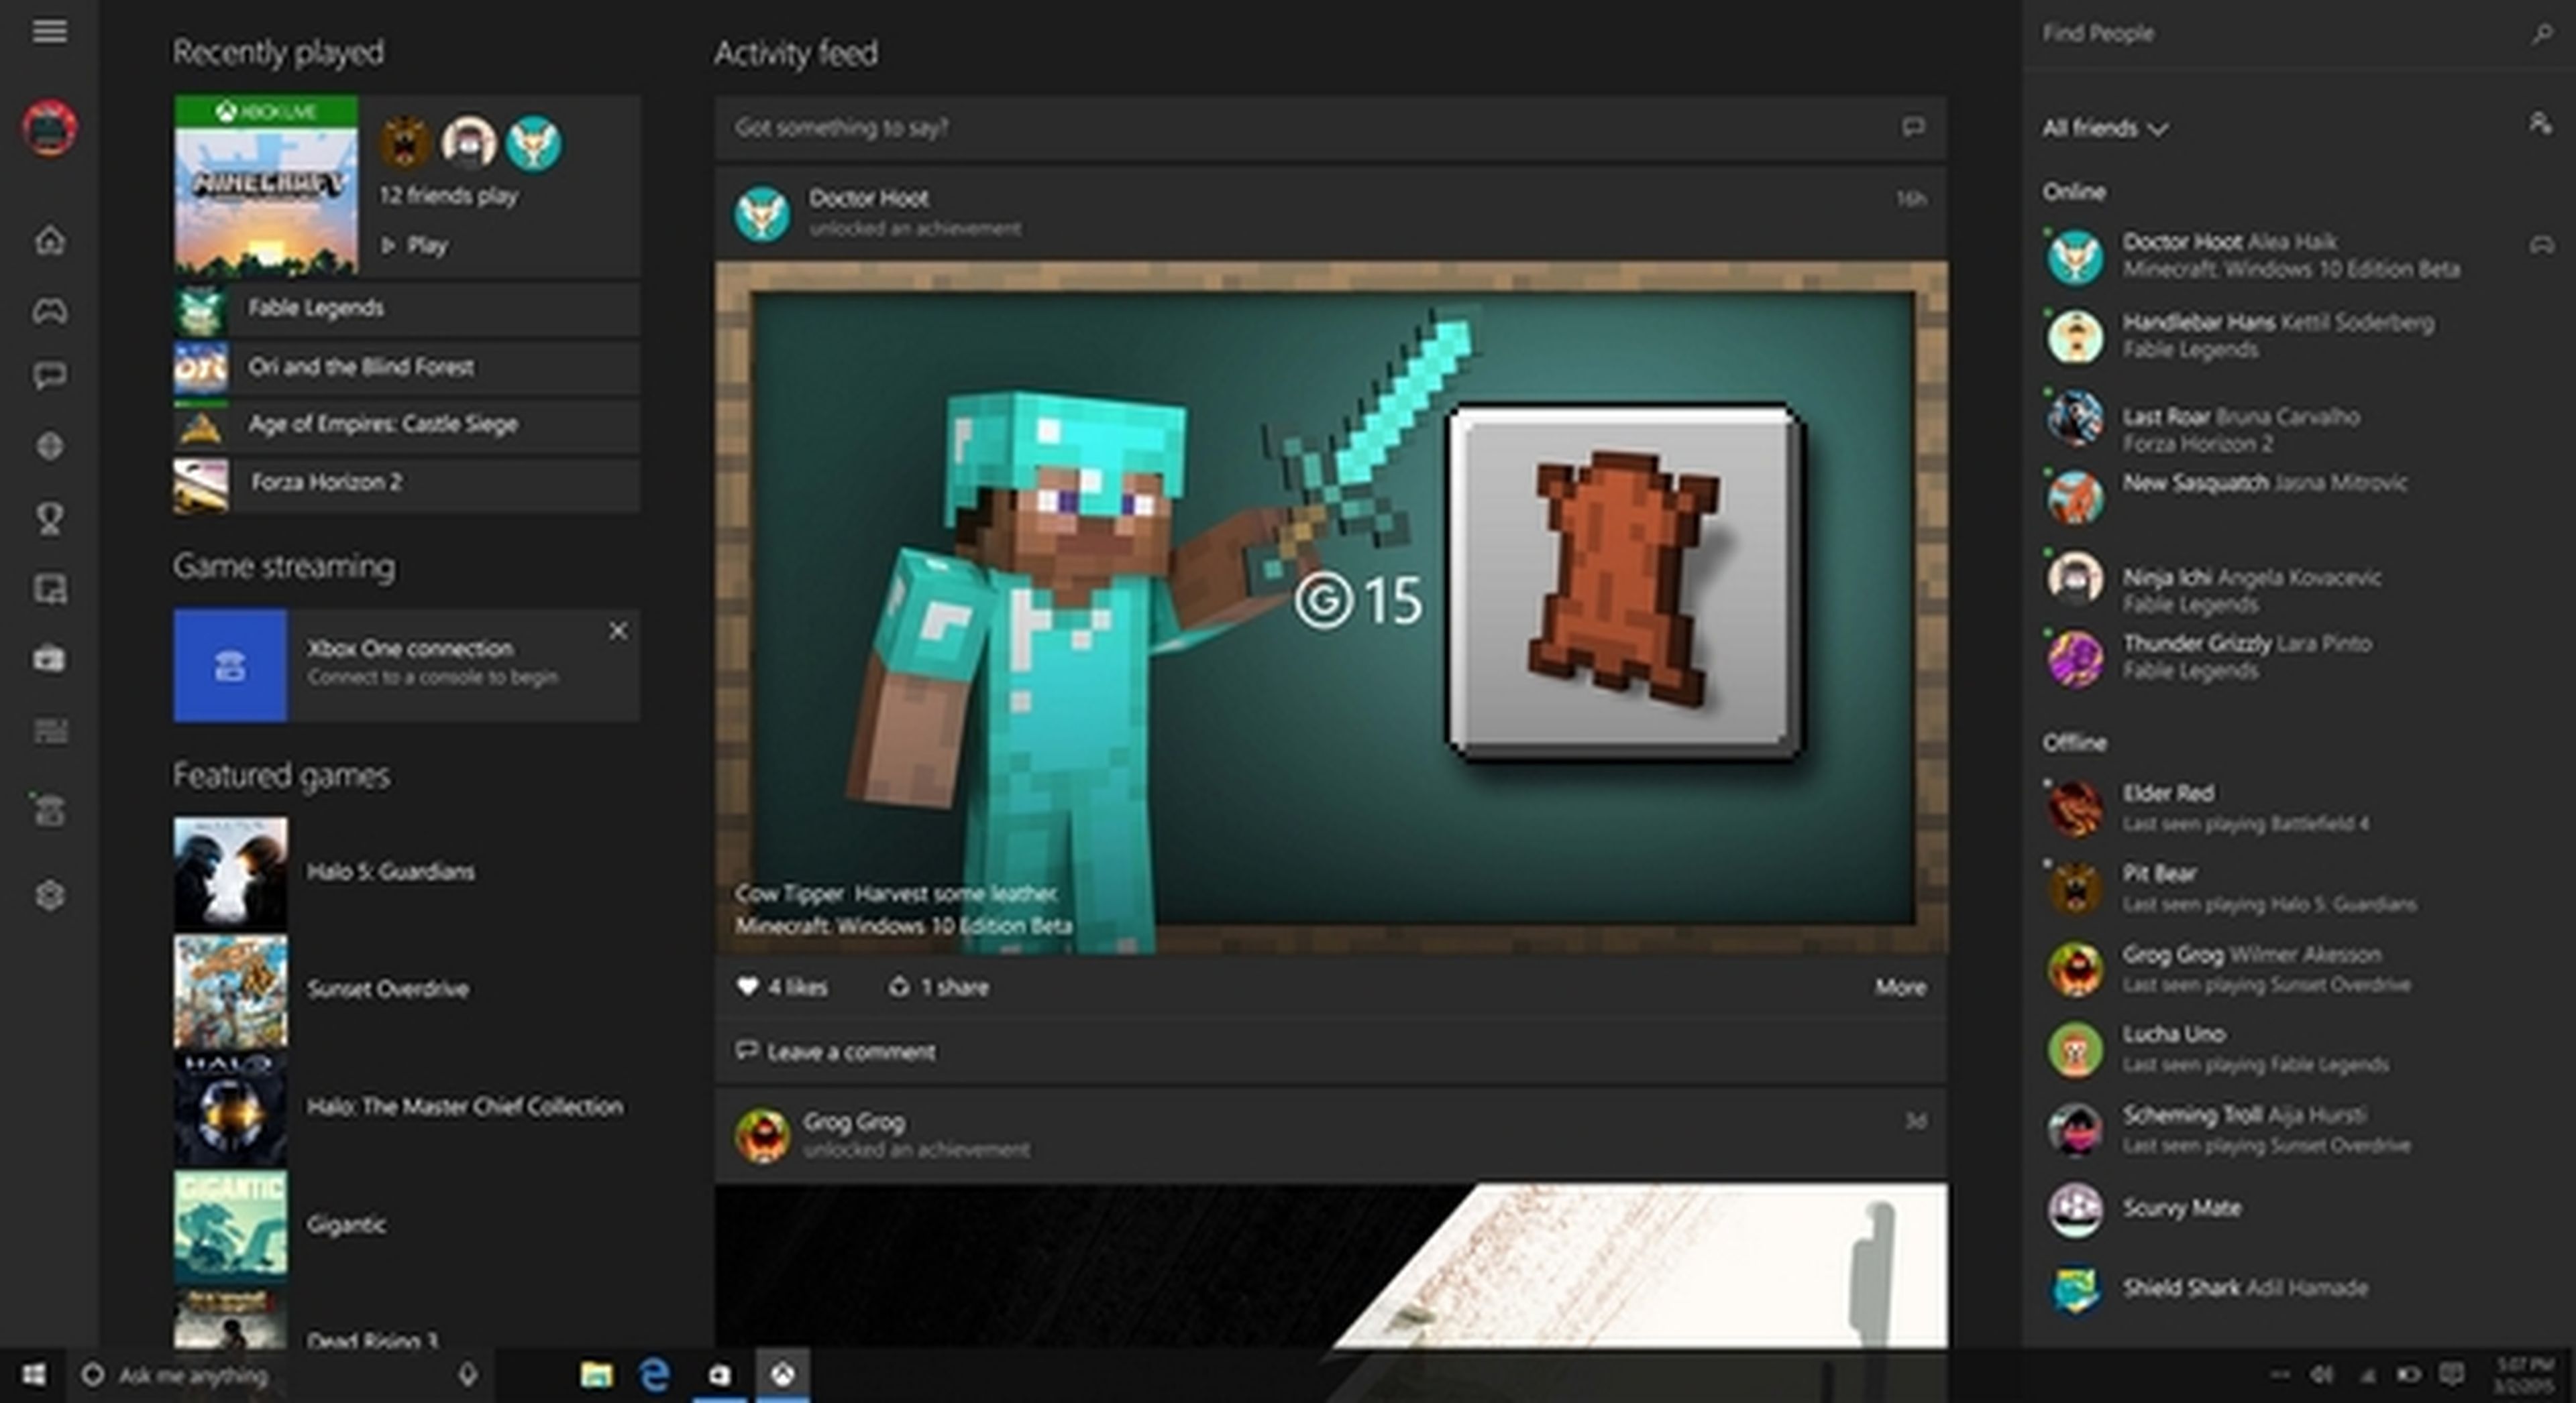Open Settings gear in sidebar

(x=49, y=896)
